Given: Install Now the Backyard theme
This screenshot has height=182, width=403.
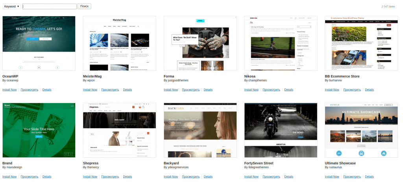Looking at the screenshot, I should (x=171, y=176).
